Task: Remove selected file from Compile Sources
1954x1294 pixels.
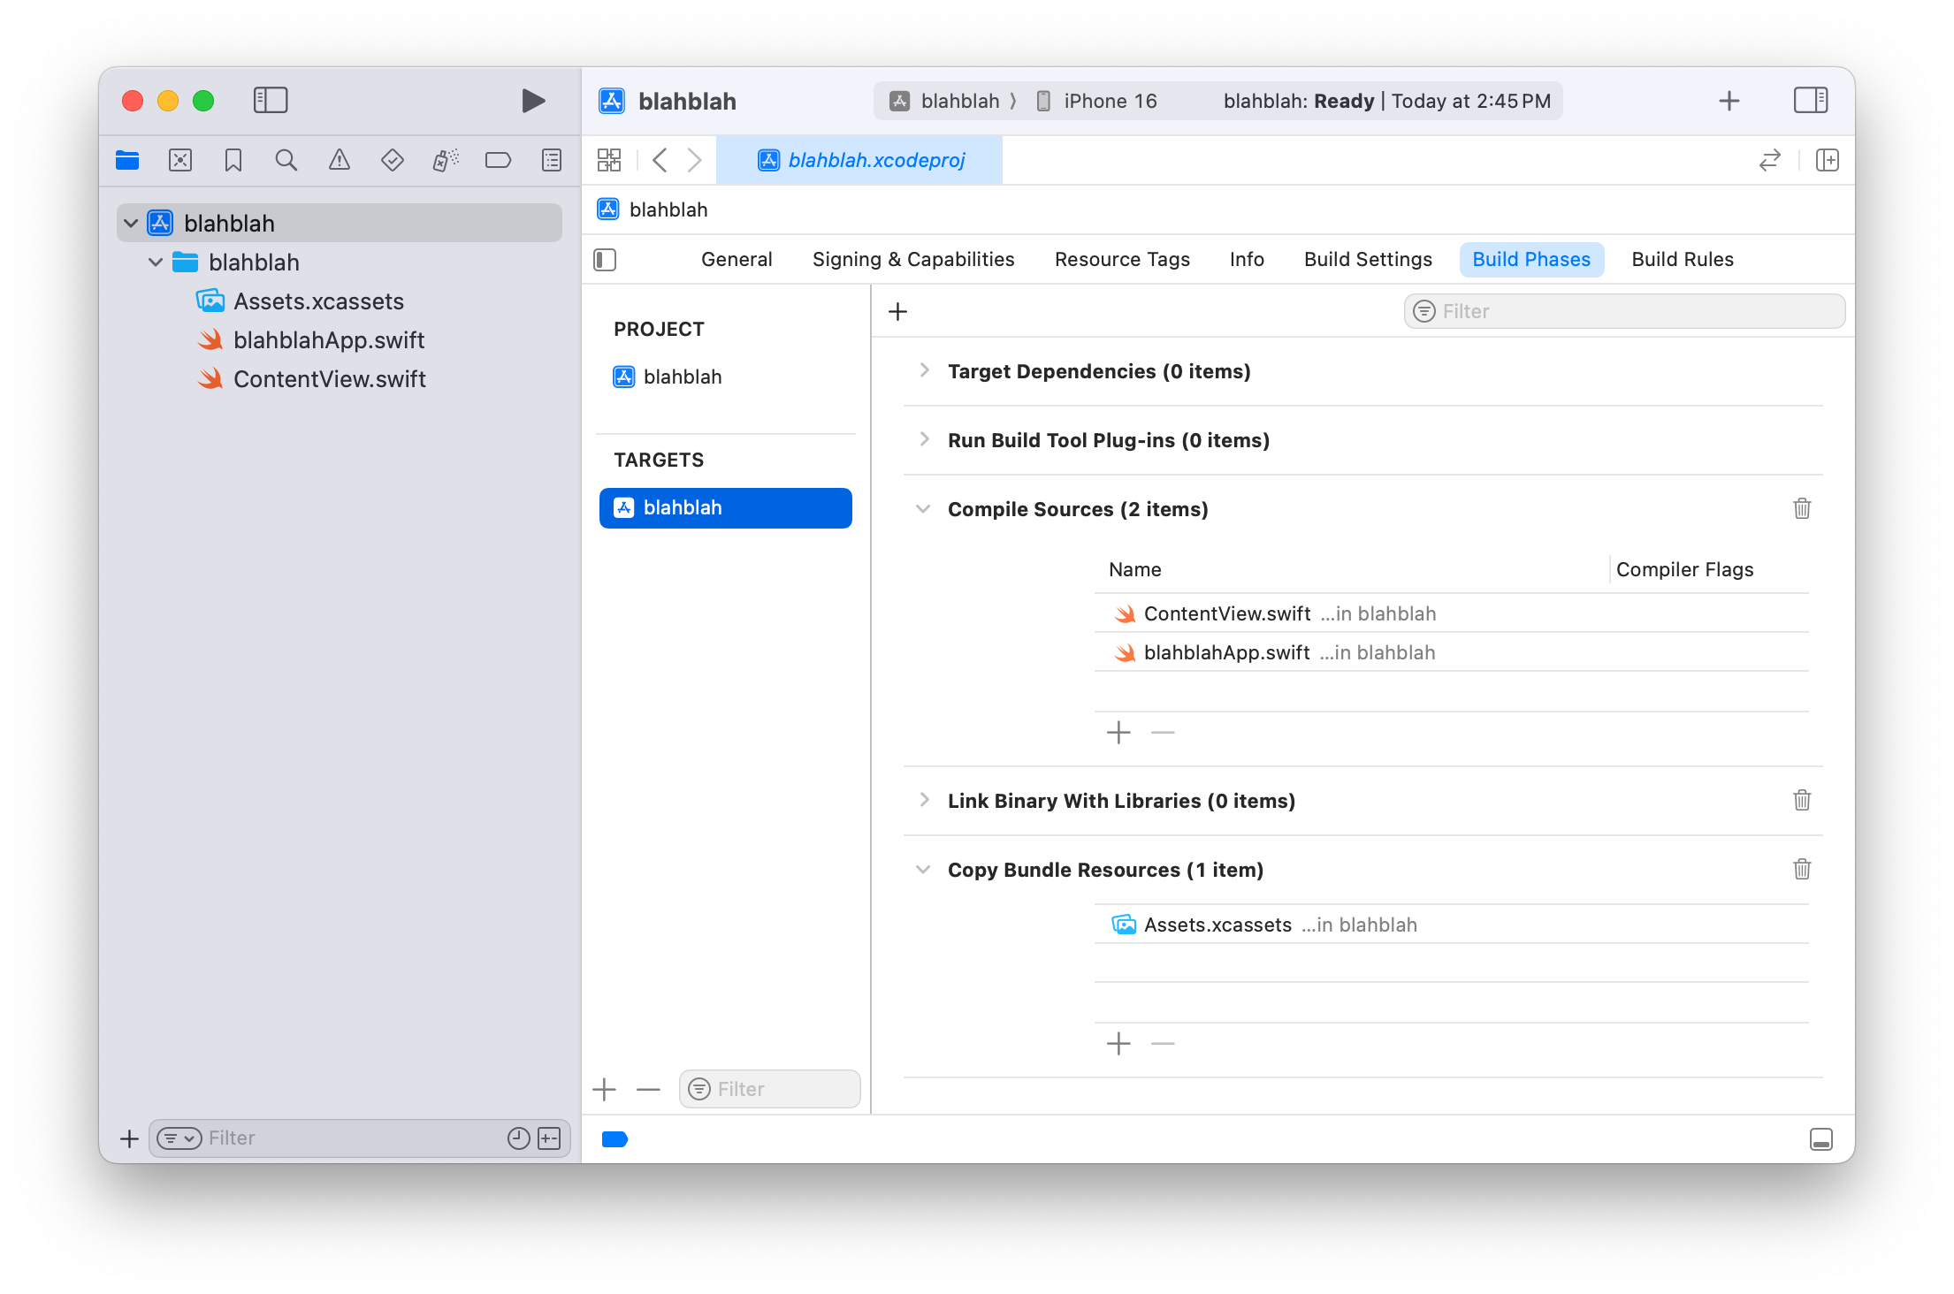Action: 1163,733
